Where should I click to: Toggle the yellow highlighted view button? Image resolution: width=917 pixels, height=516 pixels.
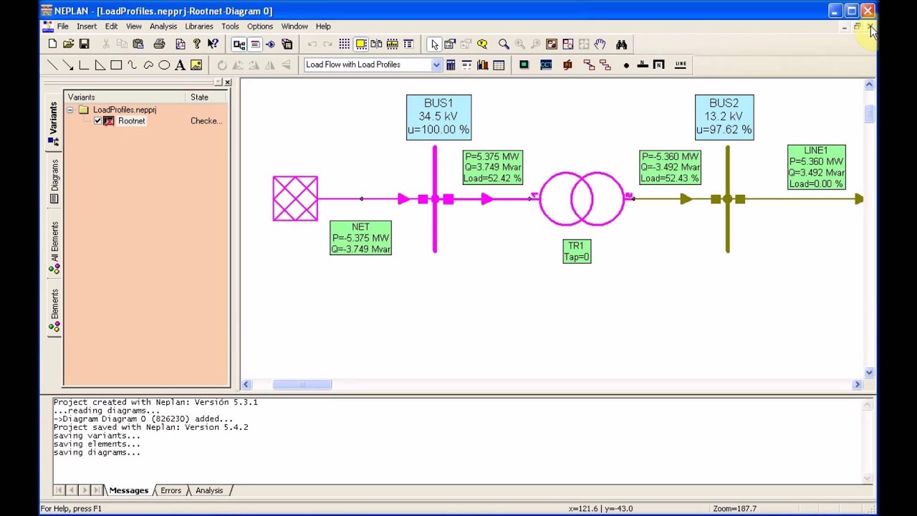tap(361, 44)
